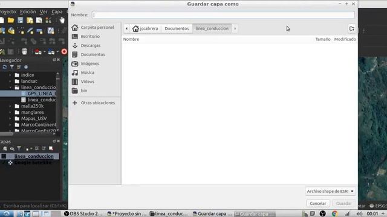Screen dimensions: 387x217
Task: Toggle visibility of Google Satellite layer
Action: pos(4,163)
